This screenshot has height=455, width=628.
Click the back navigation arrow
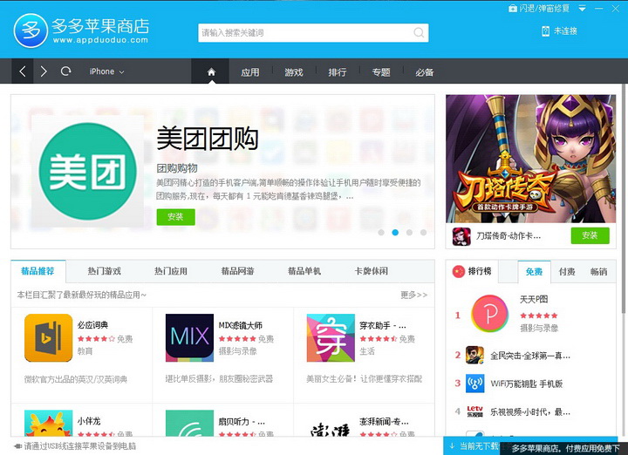pyautogui.click(x=23, y=71)
